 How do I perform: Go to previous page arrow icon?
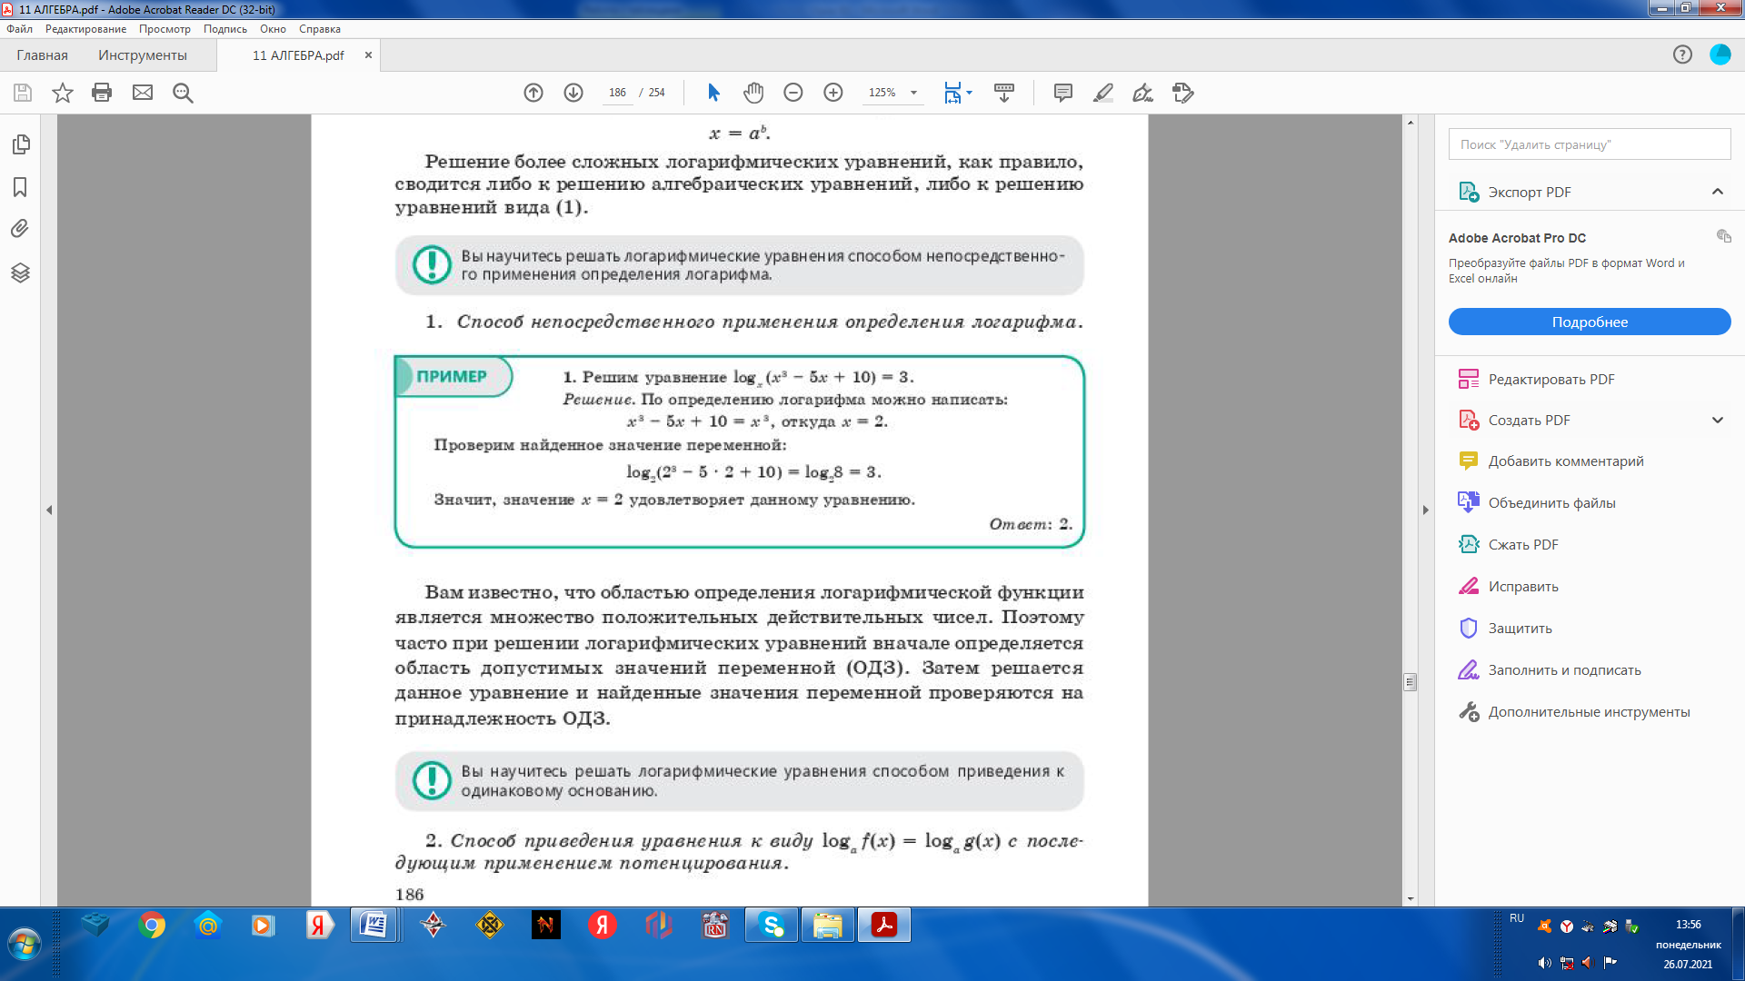[x=533, y=93]
